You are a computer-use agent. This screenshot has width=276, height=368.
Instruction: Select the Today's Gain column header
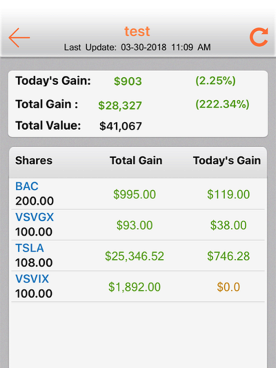coord(226,161)
